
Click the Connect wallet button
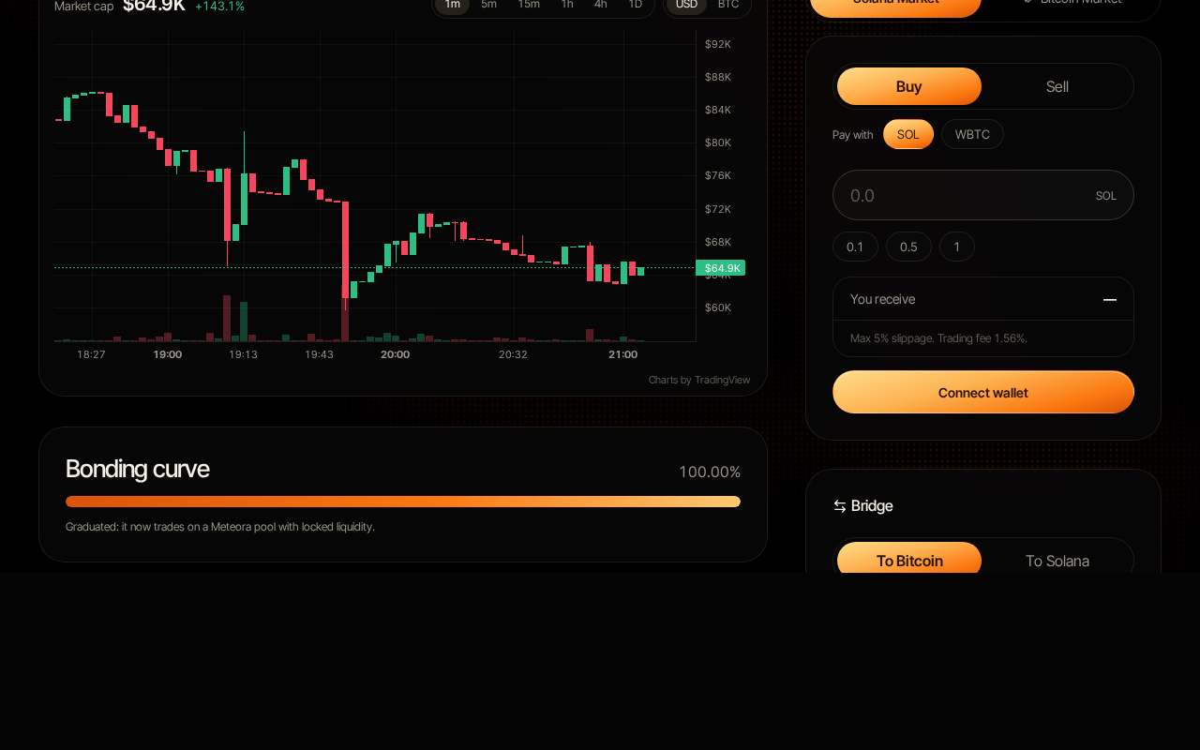pos(983,392)
